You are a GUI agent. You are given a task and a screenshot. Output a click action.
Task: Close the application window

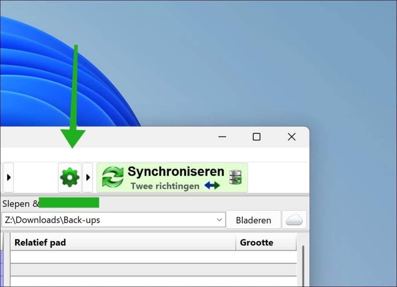292,137
